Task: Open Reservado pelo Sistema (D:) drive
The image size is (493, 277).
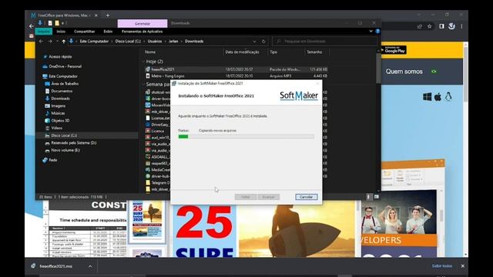Action: point(74,143)
